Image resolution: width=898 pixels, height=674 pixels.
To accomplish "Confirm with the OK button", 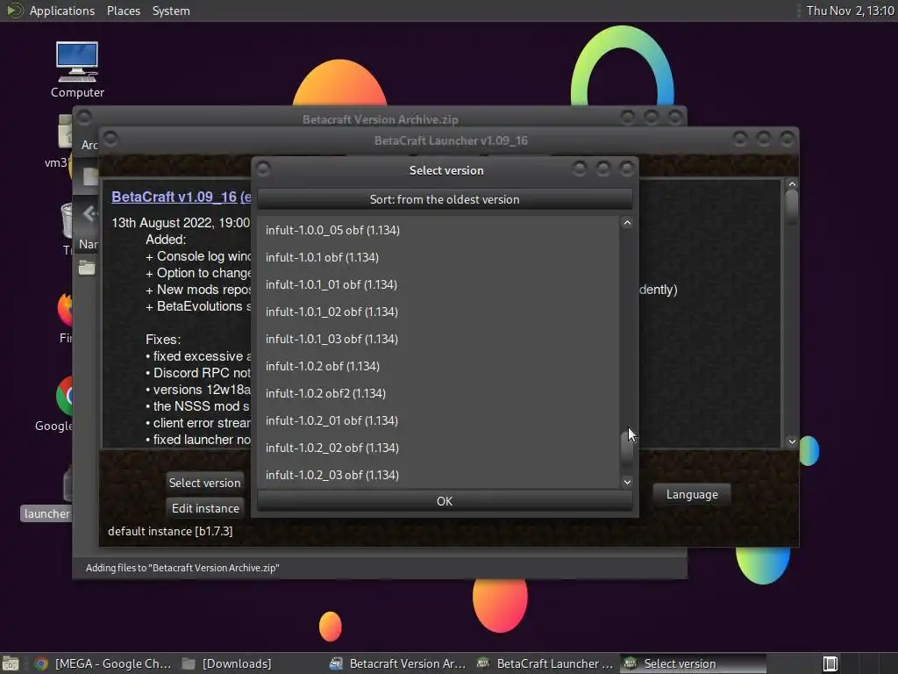I will [445, 501].
